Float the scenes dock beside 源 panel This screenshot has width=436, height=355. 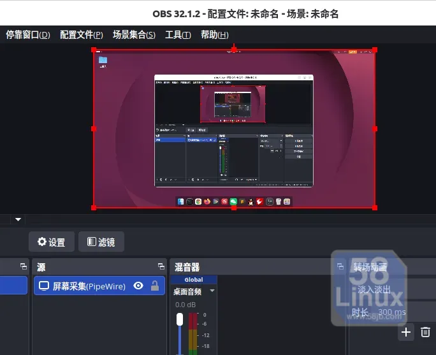pos(24,266)
